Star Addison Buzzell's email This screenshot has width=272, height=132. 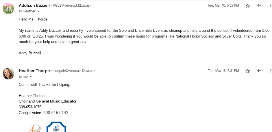(248, 5)
